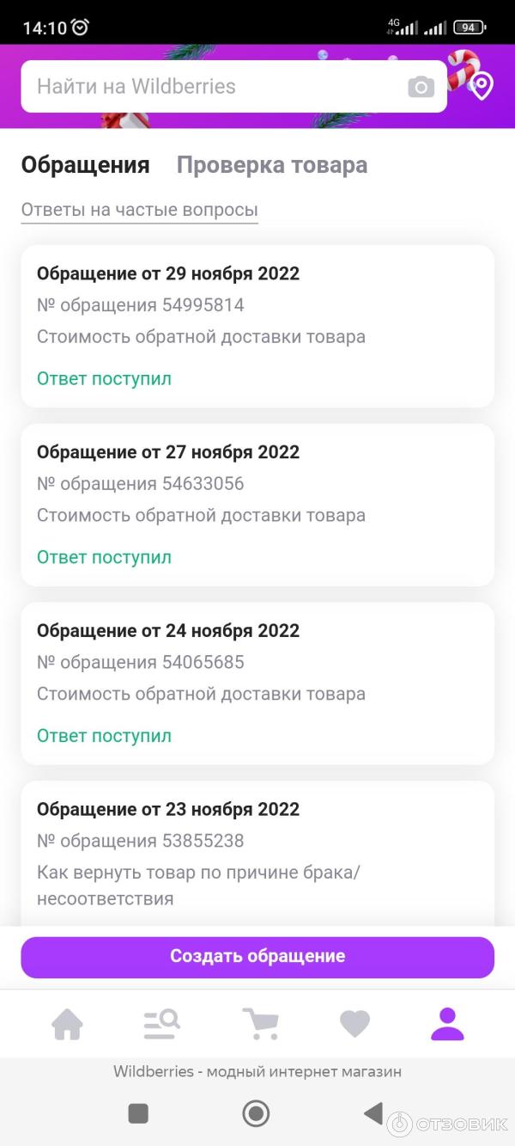
Task: Switch to the Проверка товара tab
Action: (x=271, y=165)
